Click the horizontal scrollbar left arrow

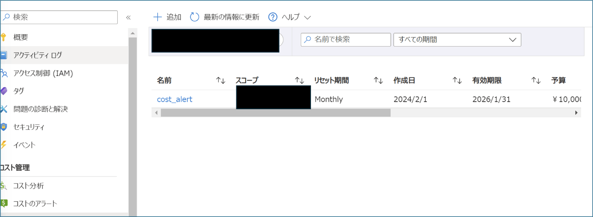coord(156,113)
